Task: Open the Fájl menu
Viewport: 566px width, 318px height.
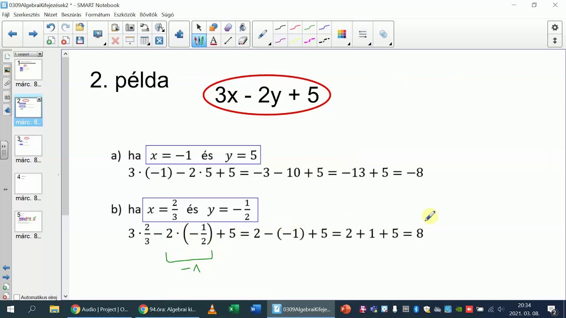Action: click(x=6, y=15)
